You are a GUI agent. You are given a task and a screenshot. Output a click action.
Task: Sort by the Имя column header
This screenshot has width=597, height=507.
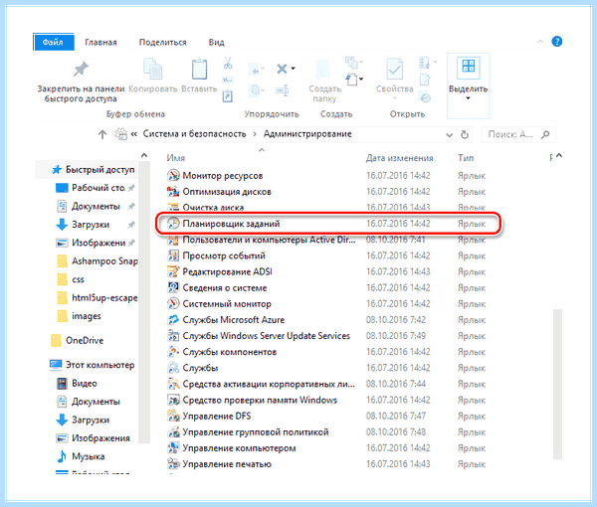(175, 158)
